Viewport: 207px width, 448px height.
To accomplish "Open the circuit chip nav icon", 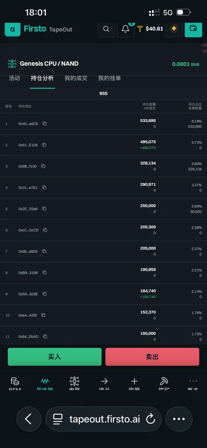I will [74, 381].
